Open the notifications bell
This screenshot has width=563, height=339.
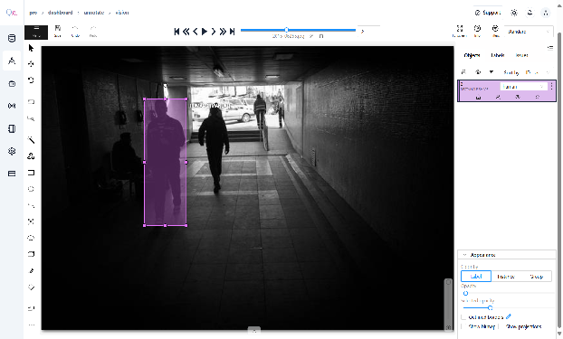click(530, 13)
